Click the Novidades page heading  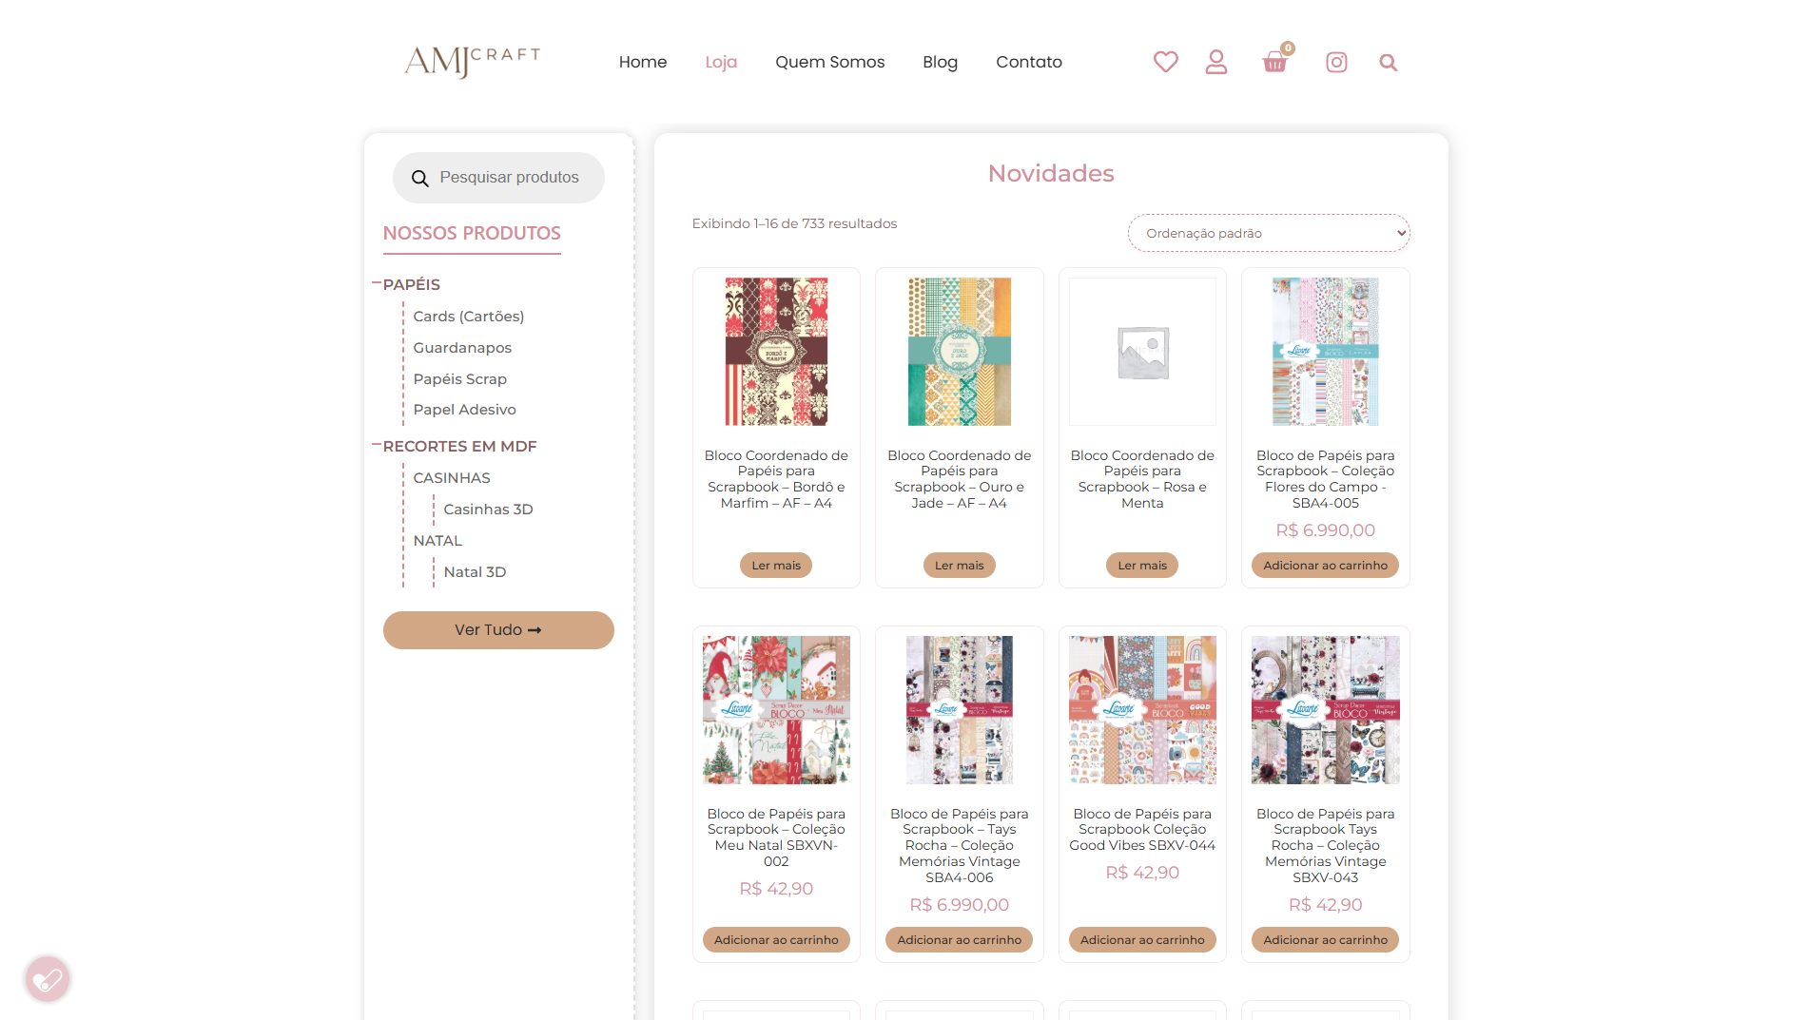[1051, 173]
